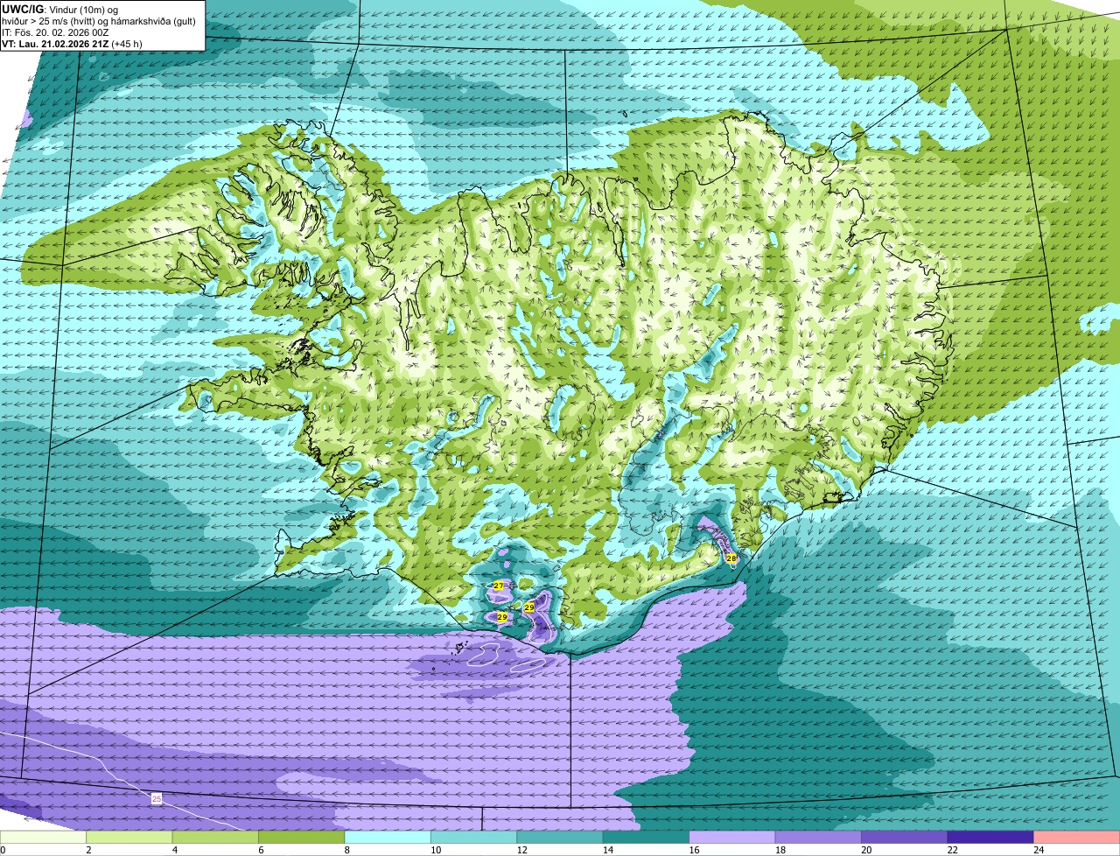This screenshot has height=856, width=1120.
Task: Pick the 4–6 m/s green legend swatch
Action: tap(215, 837)
